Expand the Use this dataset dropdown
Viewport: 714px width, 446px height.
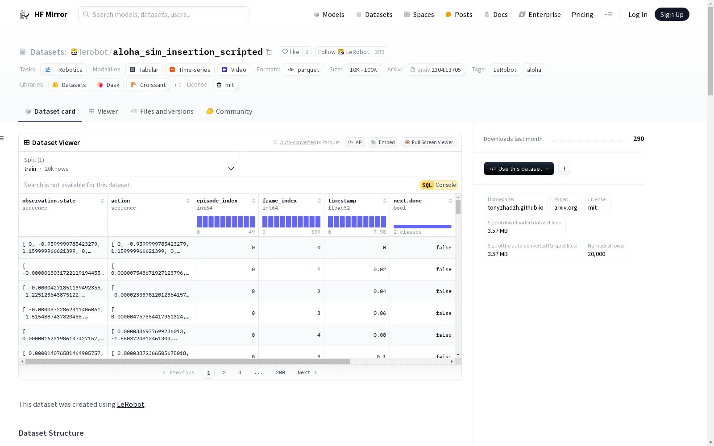tap(519, 169)
